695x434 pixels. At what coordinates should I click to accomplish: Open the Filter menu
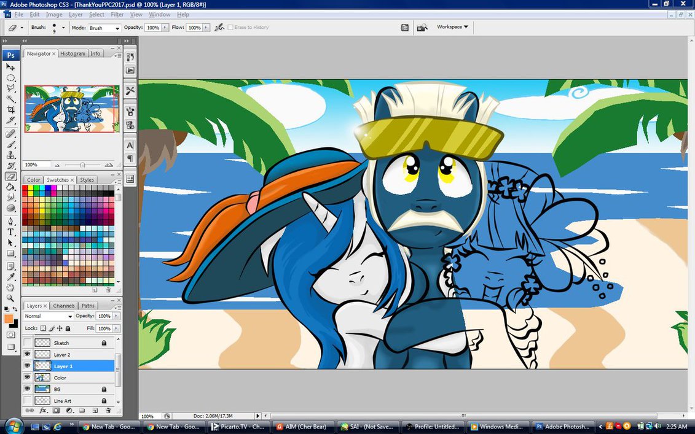click(117, 14)
